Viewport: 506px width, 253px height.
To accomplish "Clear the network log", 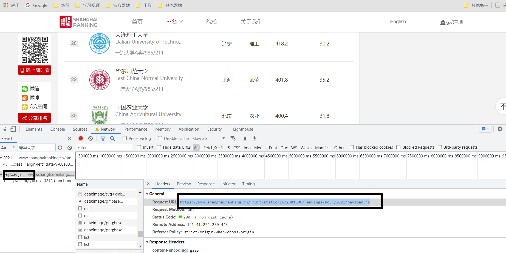I will [91, 138].
